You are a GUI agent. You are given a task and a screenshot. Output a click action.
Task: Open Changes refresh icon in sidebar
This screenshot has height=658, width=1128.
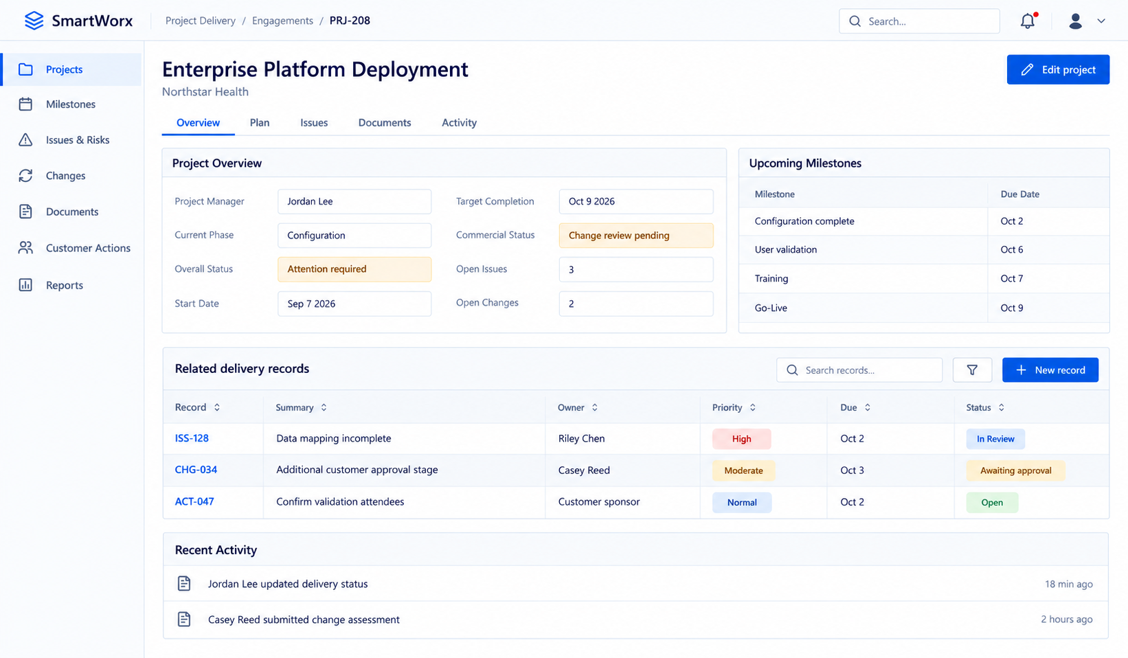coord(25,176)
